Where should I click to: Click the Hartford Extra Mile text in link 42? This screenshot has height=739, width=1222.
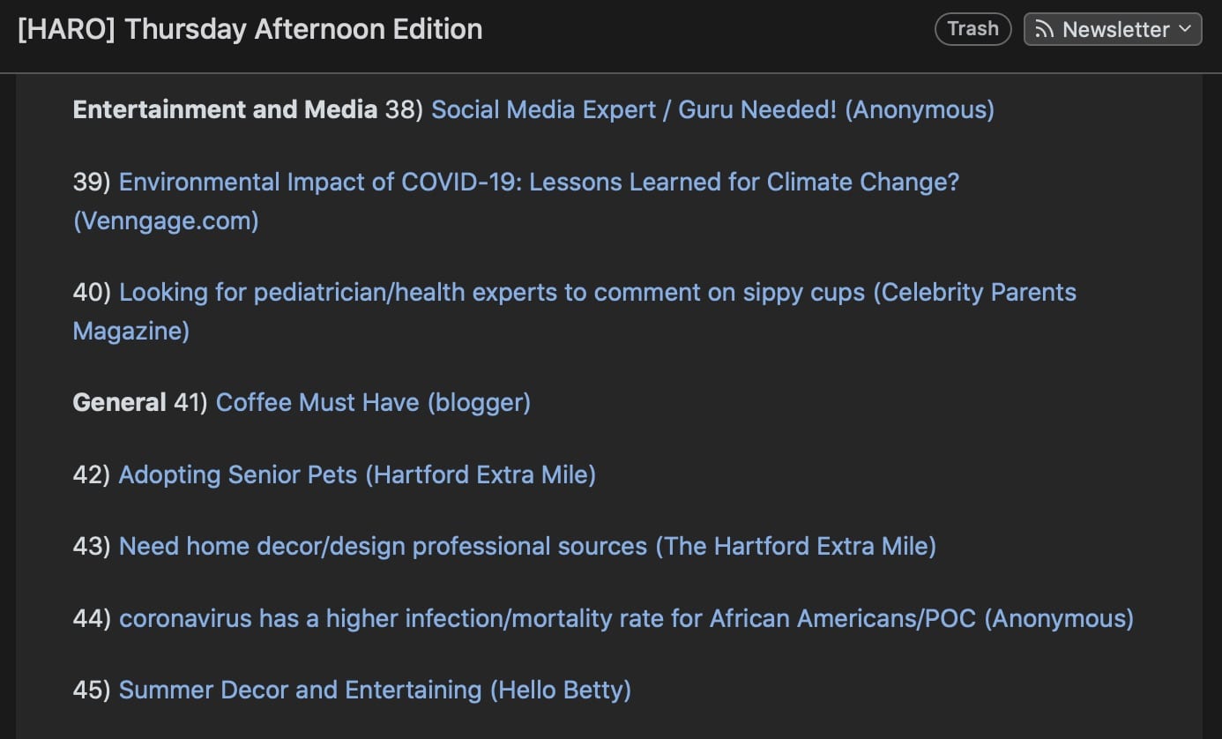coord(481,474)
